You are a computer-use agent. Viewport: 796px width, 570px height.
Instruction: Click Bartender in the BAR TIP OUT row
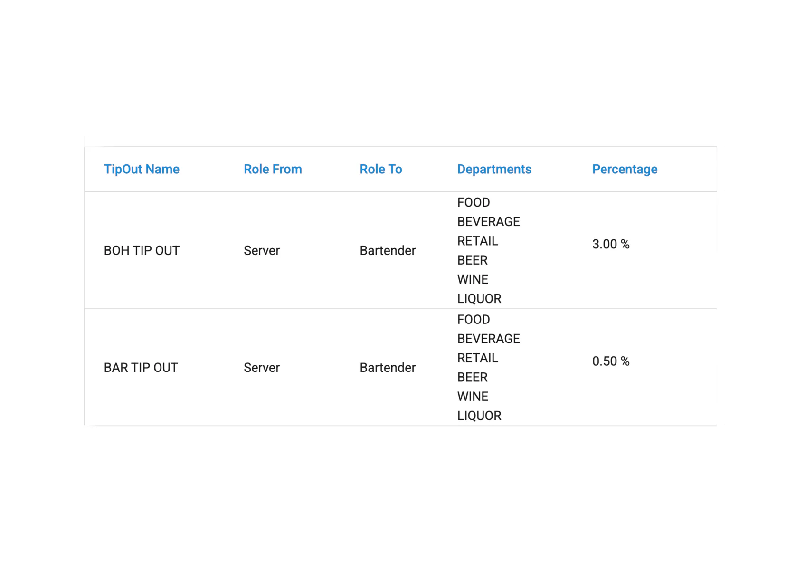click(388, 368)
